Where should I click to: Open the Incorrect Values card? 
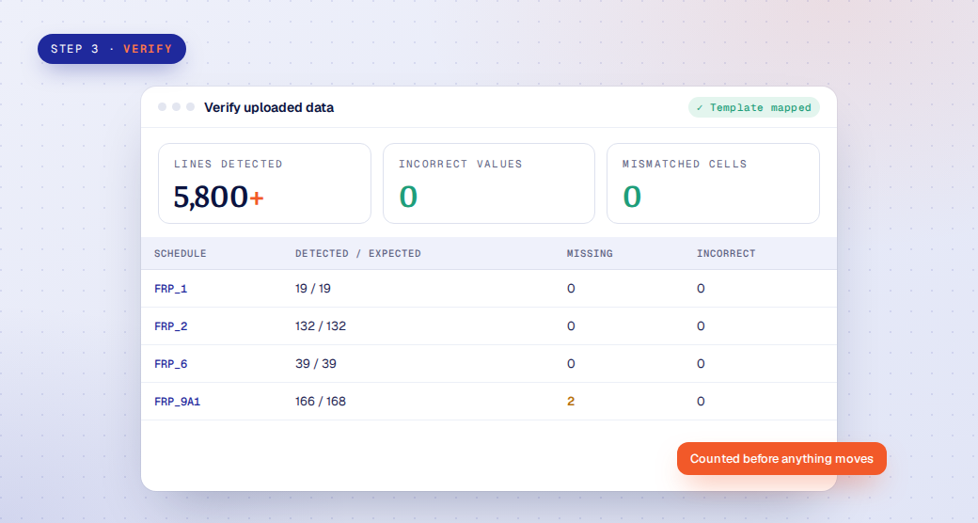[x=489, y=183]
